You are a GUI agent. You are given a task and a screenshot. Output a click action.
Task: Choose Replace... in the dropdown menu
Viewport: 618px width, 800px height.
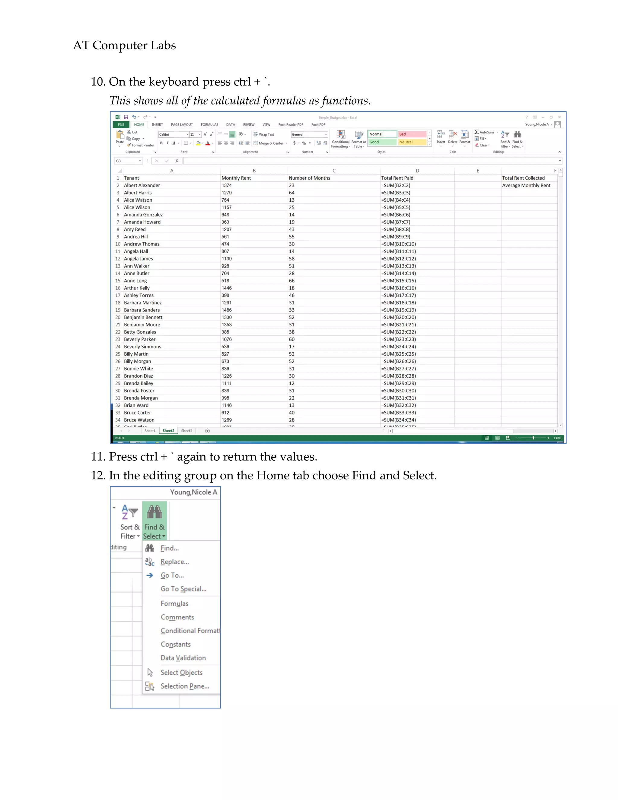click(175, 562)
